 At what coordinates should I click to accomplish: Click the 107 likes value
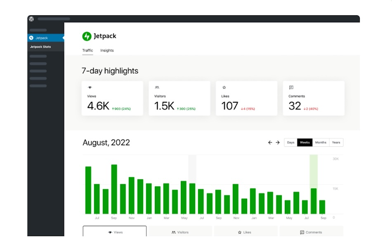[230, 106]
